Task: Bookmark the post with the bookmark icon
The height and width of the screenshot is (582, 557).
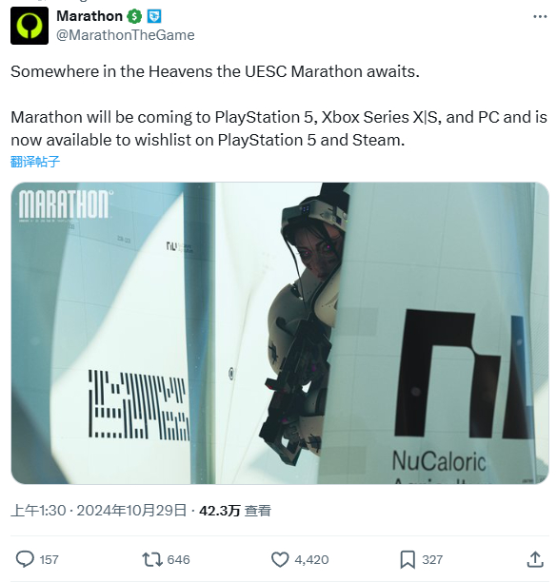Action: click(x=408, y=559)
